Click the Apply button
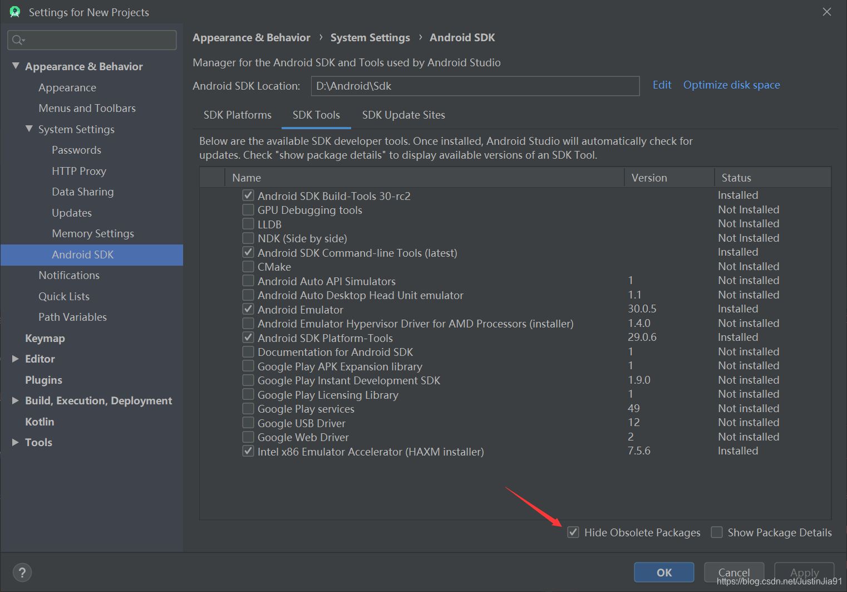The height and width of the screenshot is (592, 847). pos(804,573)
